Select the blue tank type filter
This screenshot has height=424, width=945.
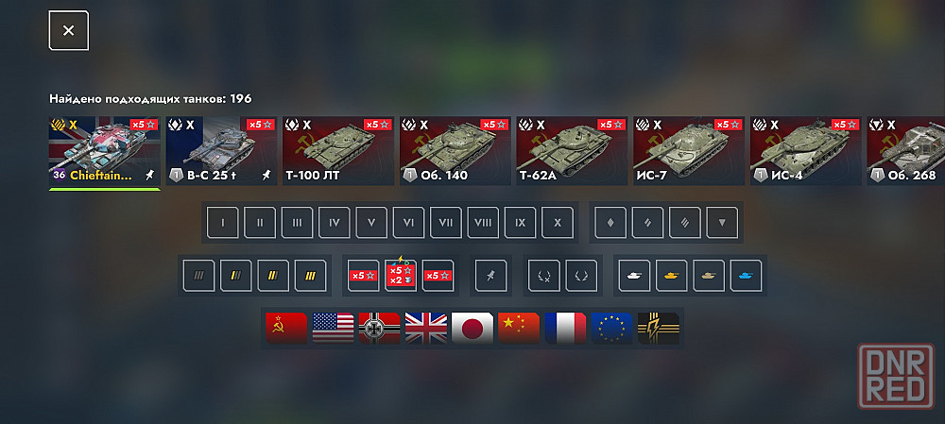[747, 276]
